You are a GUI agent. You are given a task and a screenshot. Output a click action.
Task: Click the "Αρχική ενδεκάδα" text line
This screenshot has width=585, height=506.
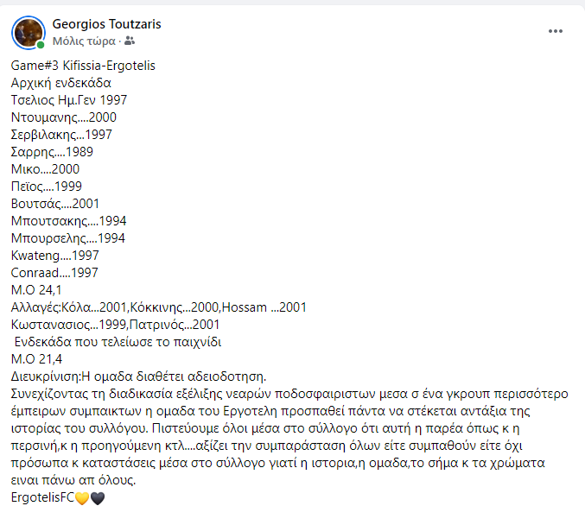(x=60, y=83)
